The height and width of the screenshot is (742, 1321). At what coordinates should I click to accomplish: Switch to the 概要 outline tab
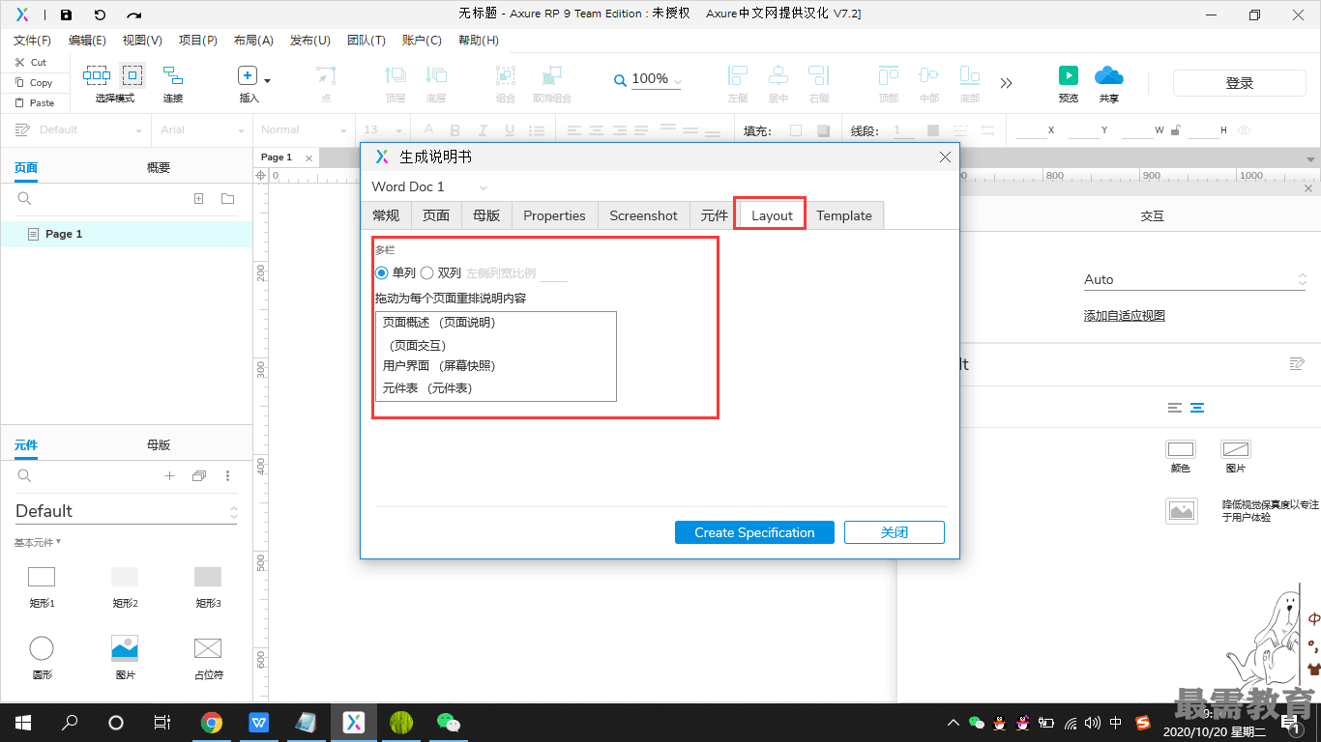[x=159, y=167]
